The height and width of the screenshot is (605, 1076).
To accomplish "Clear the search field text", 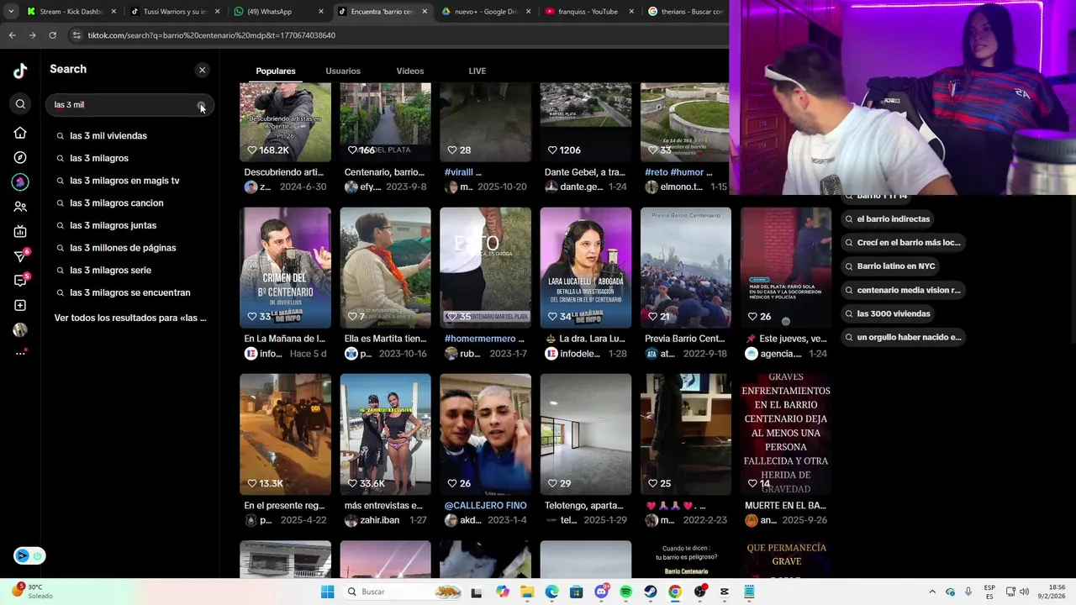I will [x=201, y=105].
